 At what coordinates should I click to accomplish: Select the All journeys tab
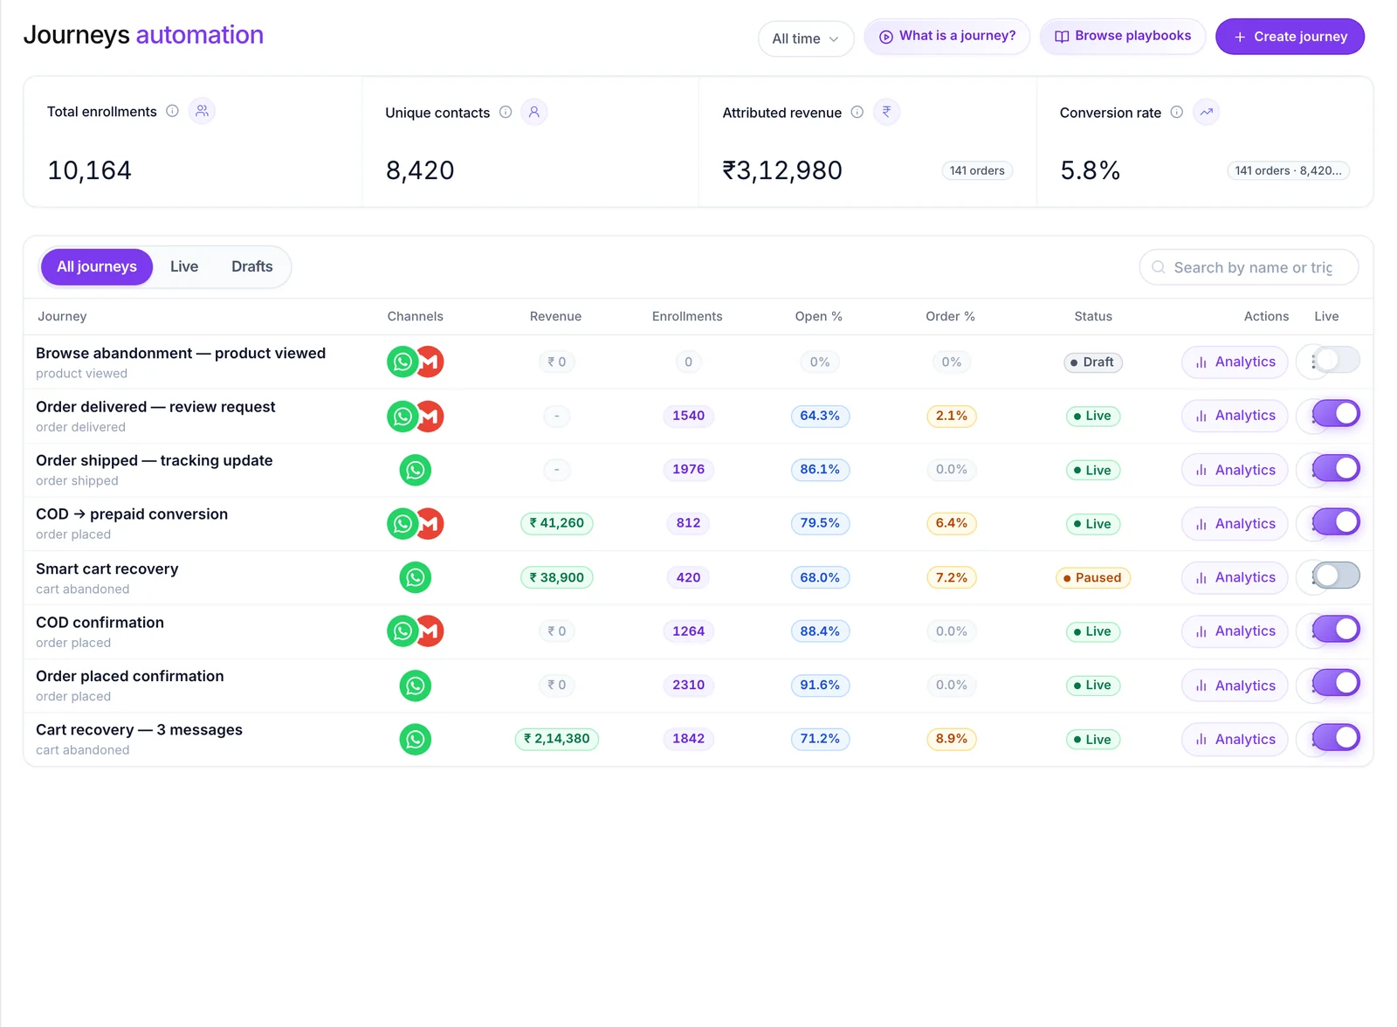pyautogui.click(x=97, y=266)
